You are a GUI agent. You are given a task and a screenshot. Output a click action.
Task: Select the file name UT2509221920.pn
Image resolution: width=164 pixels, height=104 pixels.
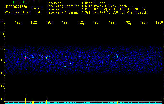coord(19,7)
